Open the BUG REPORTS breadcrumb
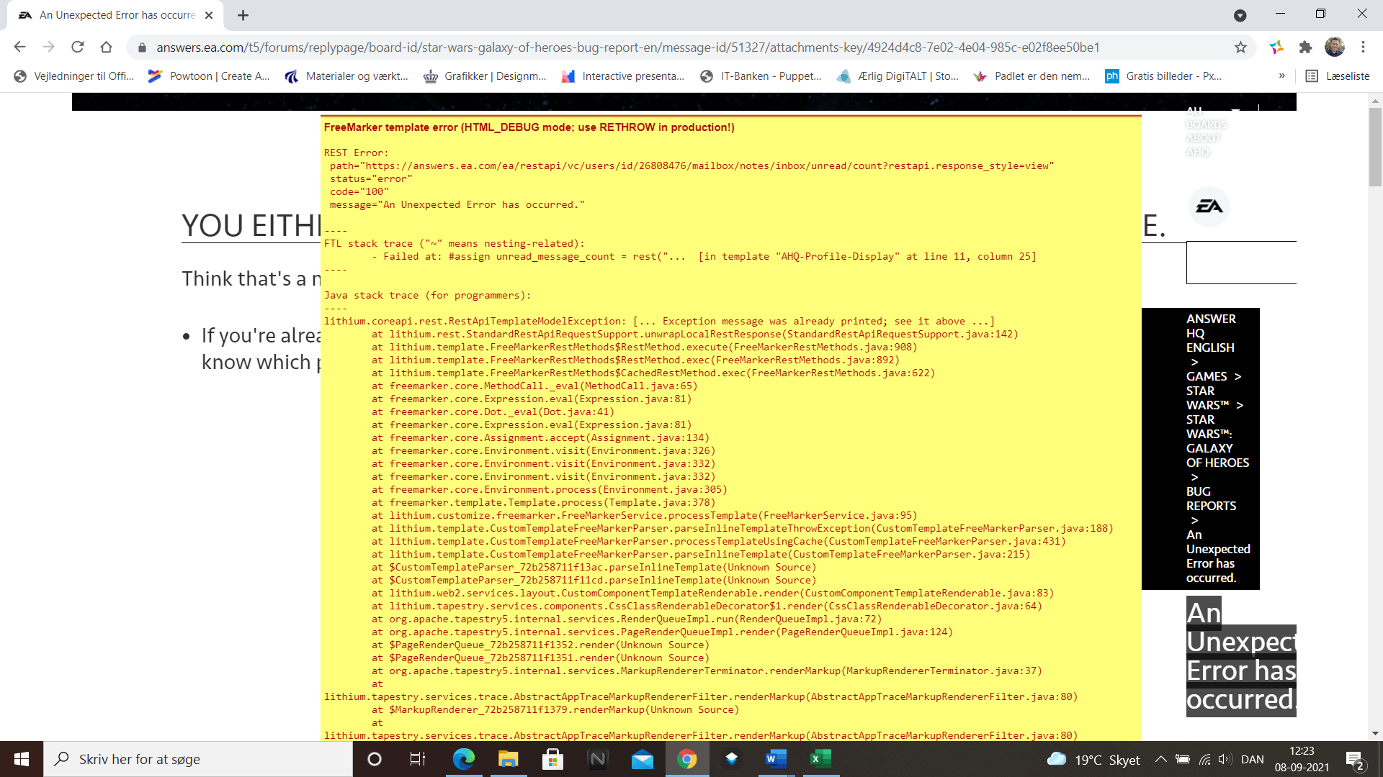 tap(1211, 499)
